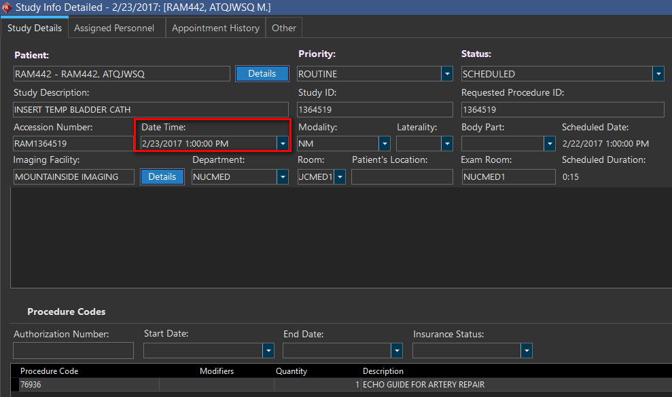
Task: Open the Start Date picker
Action: [x=268, y=350]
